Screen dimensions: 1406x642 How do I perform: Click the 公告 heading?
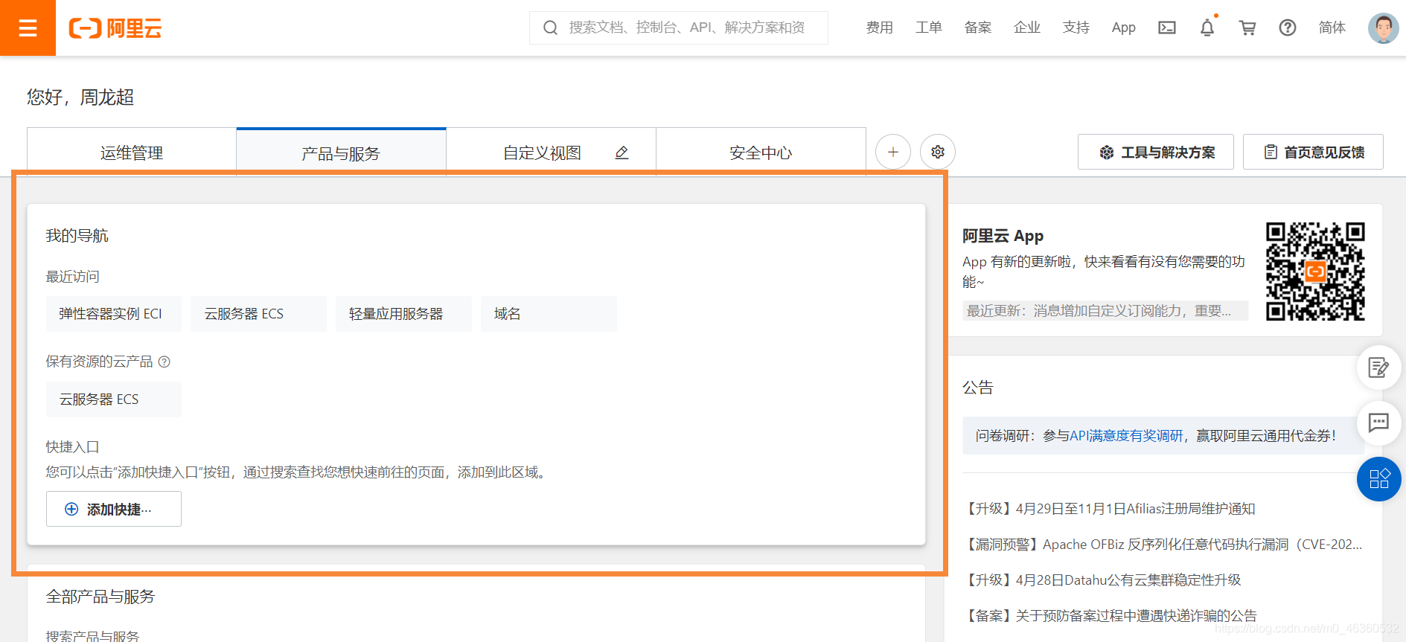tap(978, 388)
